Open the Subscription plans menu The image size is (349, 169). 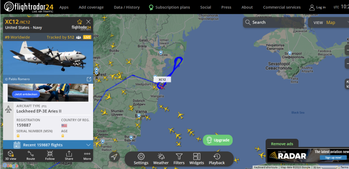tap(169, 7)
